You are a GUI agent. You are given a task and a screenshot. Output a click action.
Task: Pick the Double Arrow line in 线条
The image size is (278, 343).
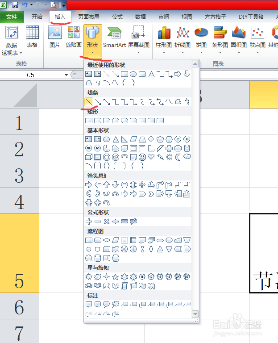tap(107, 102)
